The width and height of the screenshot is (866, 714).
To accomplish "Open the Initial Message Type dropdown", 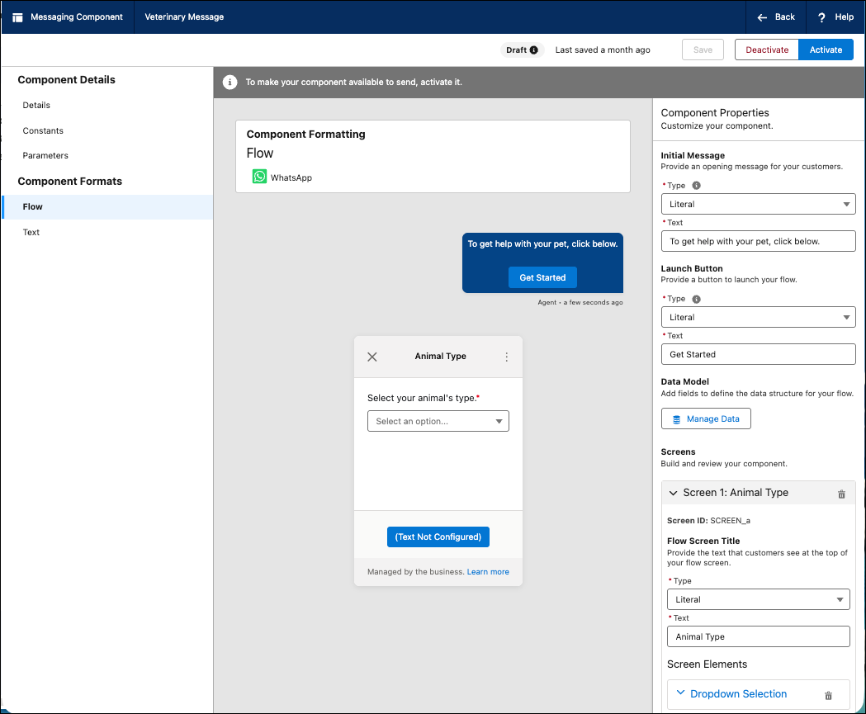I will 759,205.
